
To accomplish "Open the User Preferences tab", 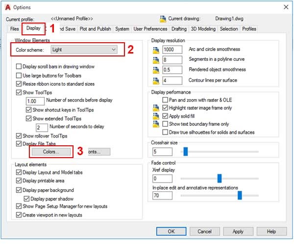I will click(150, 29).
